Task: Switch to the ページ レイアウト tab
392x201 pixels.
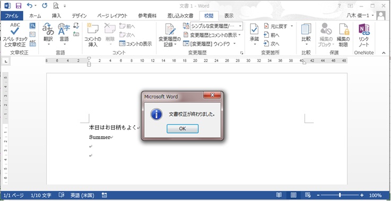Action: (x=112, y=16)
